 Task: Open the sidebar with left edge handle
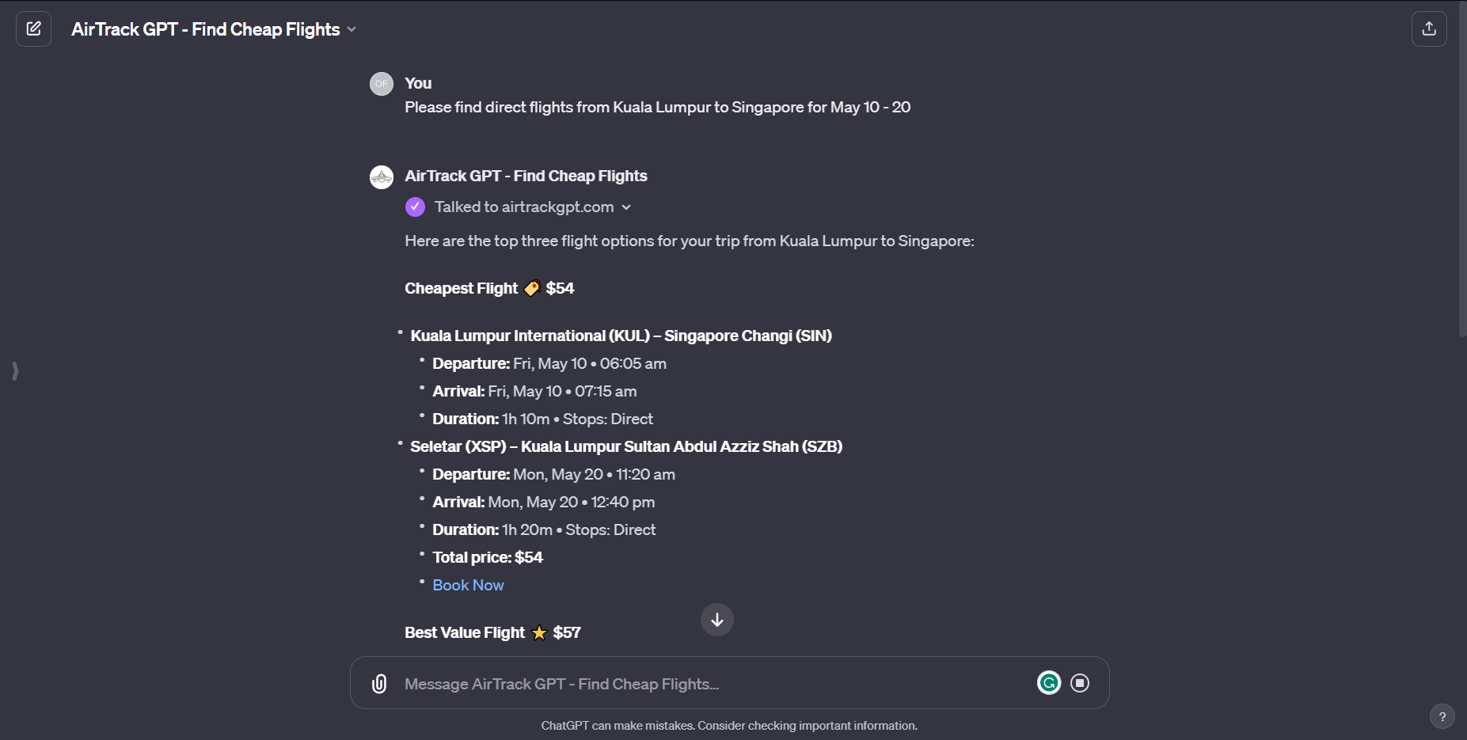(15, 370)
